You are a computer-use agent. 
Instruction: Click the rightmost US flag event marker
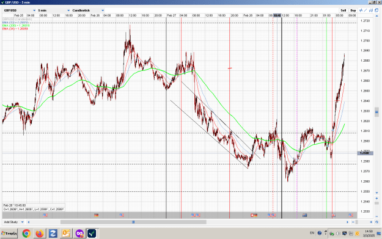[x=351, y=215]
